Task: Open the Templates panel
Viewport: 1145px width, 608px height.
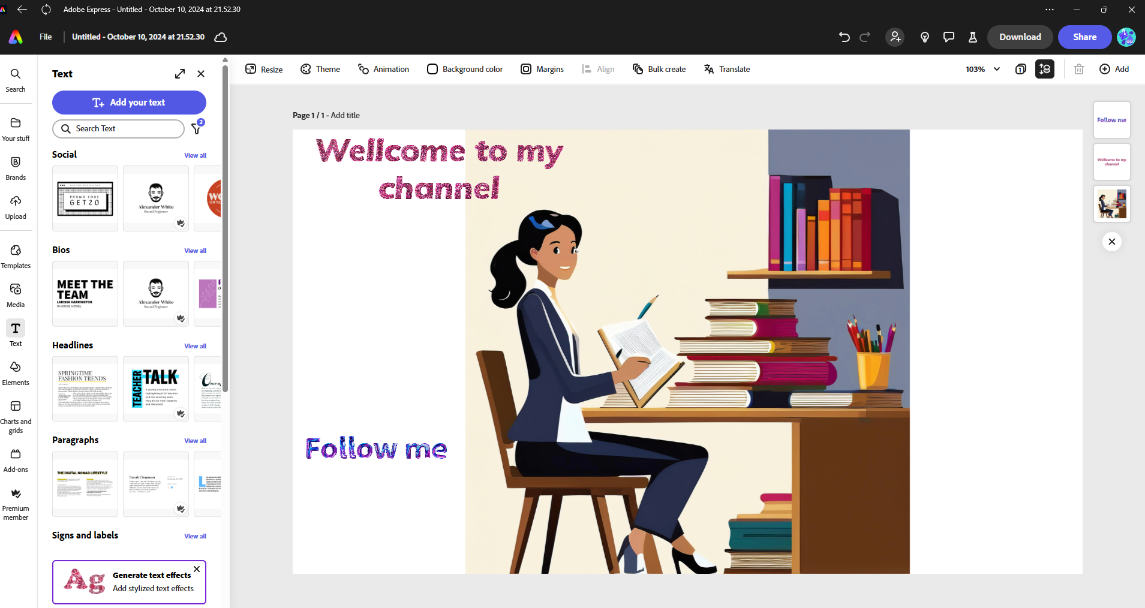Action: pyautogui.click(x=16, y=257)
